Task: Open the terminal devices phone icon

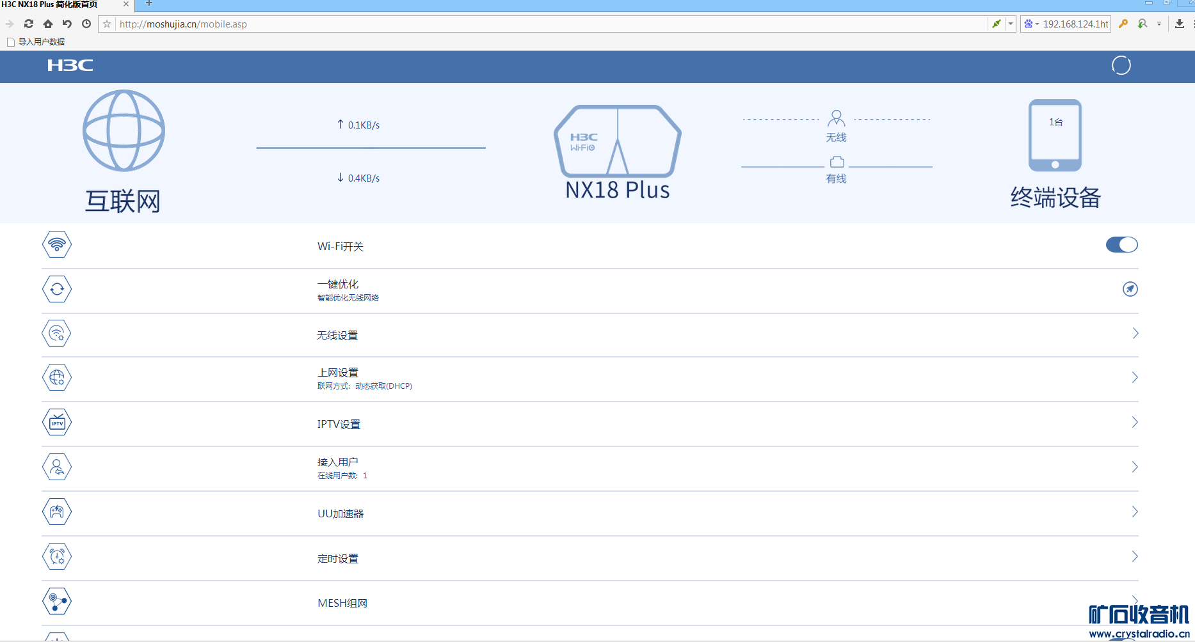Action: tap(1055, 135)
